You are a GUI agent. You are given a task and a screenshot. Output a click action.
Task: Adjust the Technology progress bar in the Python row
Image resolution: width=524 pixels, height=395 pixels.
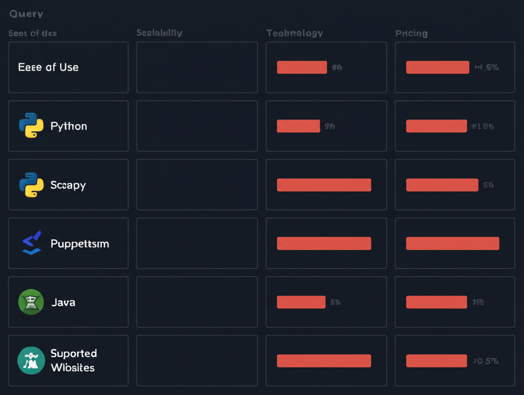pyautogui.click(x=298, y=126)
